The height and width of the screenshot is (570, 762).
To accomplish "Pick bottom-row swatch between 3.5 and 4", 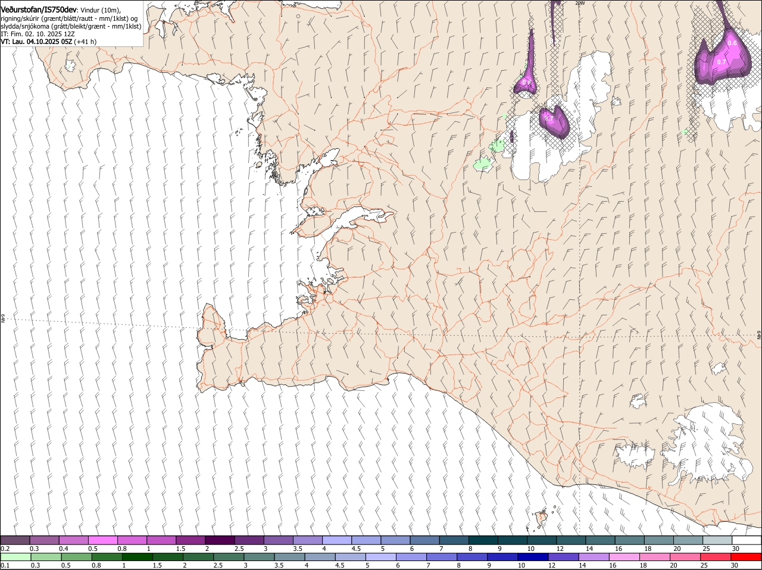I will [x=289, y=557].
